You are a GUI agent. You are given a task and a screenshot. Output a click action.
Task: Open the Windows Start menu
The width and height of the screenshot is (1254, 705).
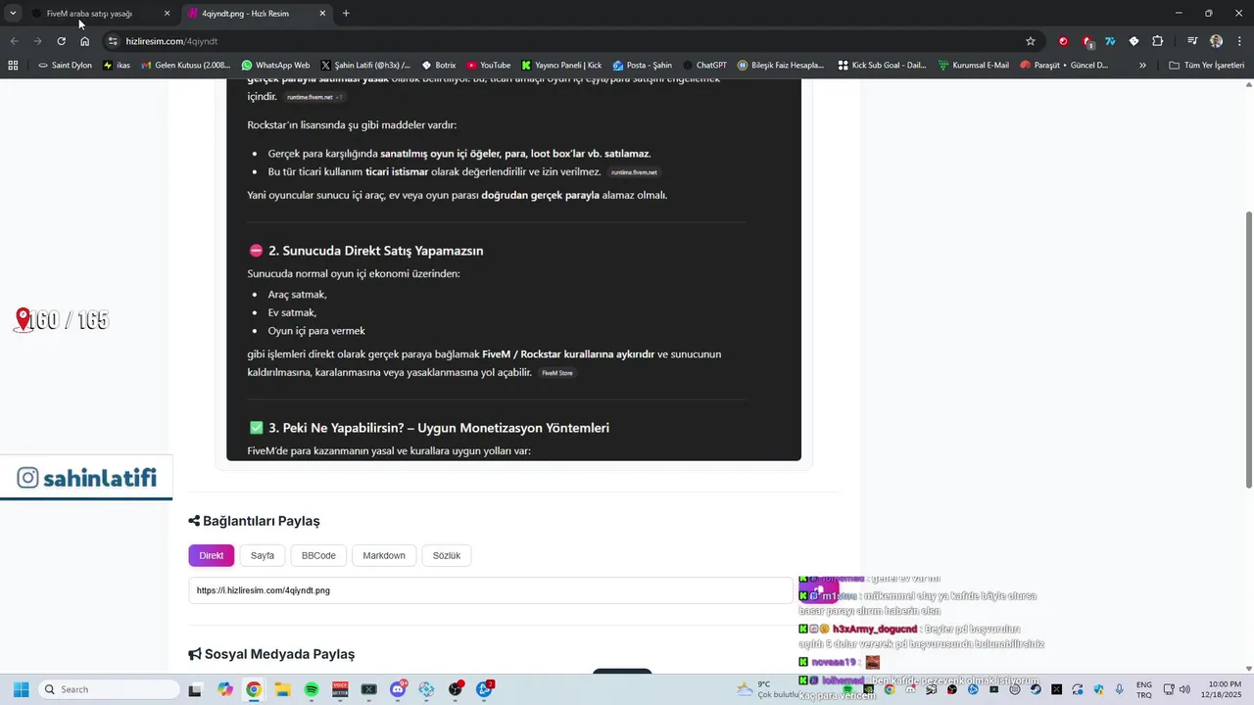point(21,689)
